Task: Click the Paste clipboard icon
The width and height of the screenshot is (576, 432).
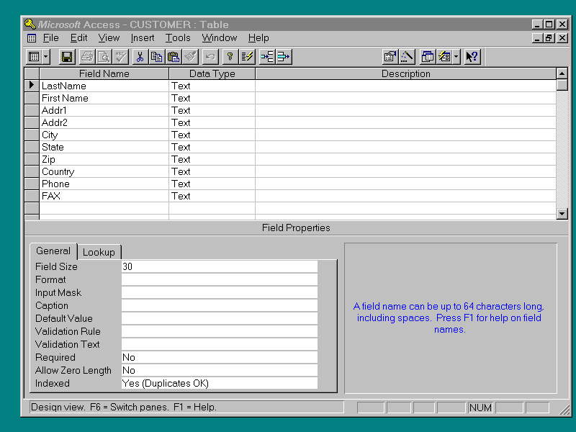Action: pos(173,56)
